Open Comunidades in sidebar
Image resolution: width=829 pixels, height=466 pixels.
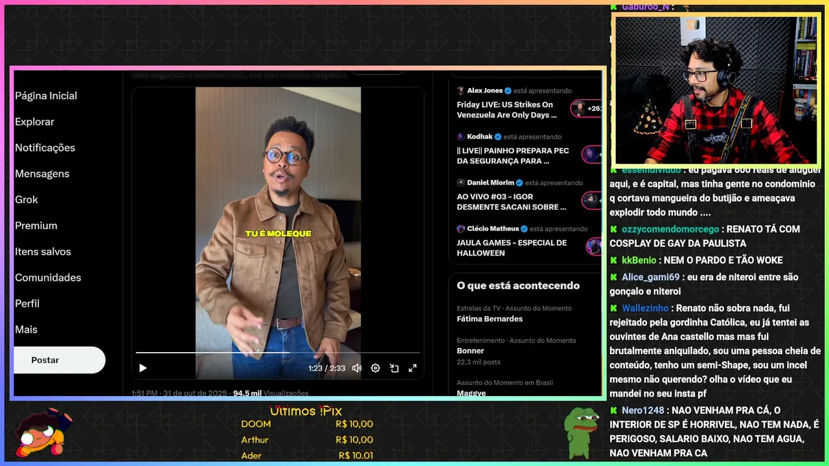(48, 277)
